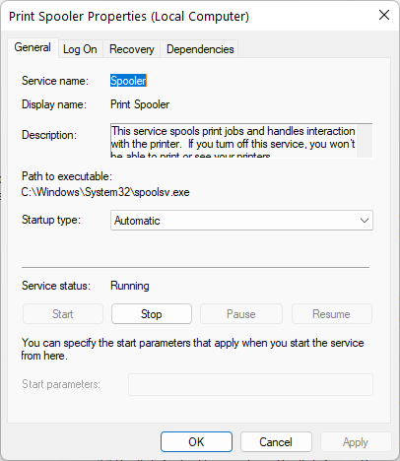The width and height of the screenshot is (400, 461).
Task: Open the Startup type dropdown
Action: [x=241, y=221]
